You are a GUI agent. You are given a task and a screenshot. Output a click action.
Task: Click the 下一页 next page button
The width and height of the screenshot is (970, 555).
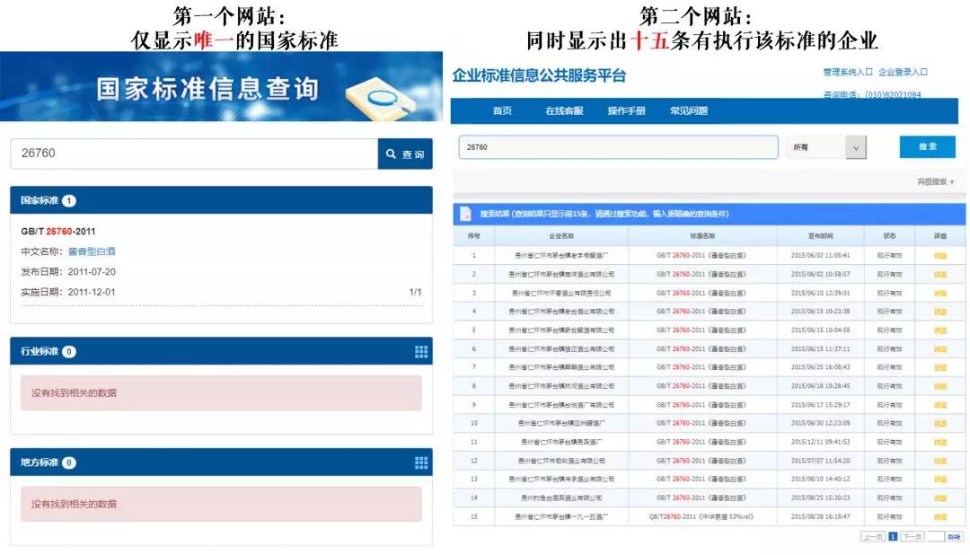(x=914, y=535)
